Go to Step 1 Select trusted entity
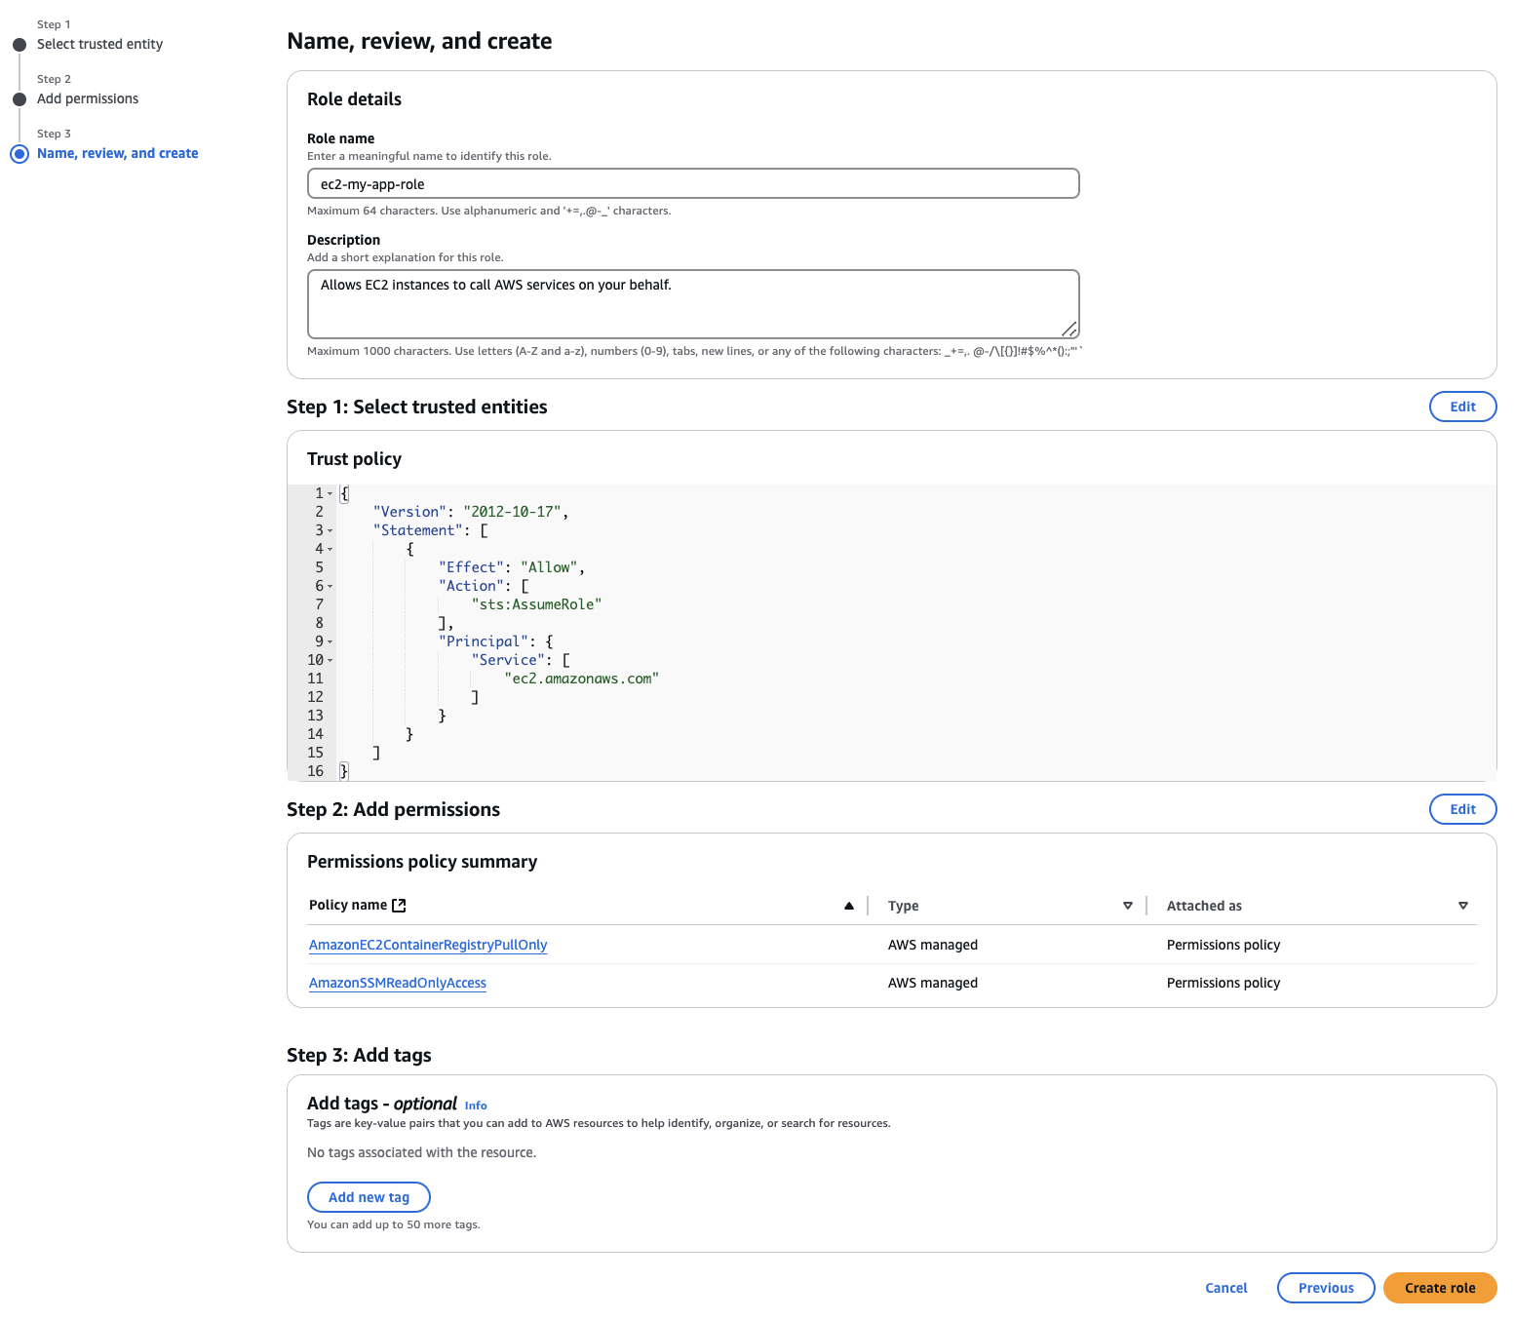 click(x=99, y=44)
